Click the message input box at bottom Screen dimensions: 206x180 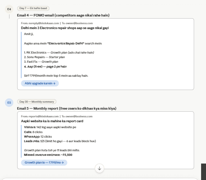[x=100, y=179]
